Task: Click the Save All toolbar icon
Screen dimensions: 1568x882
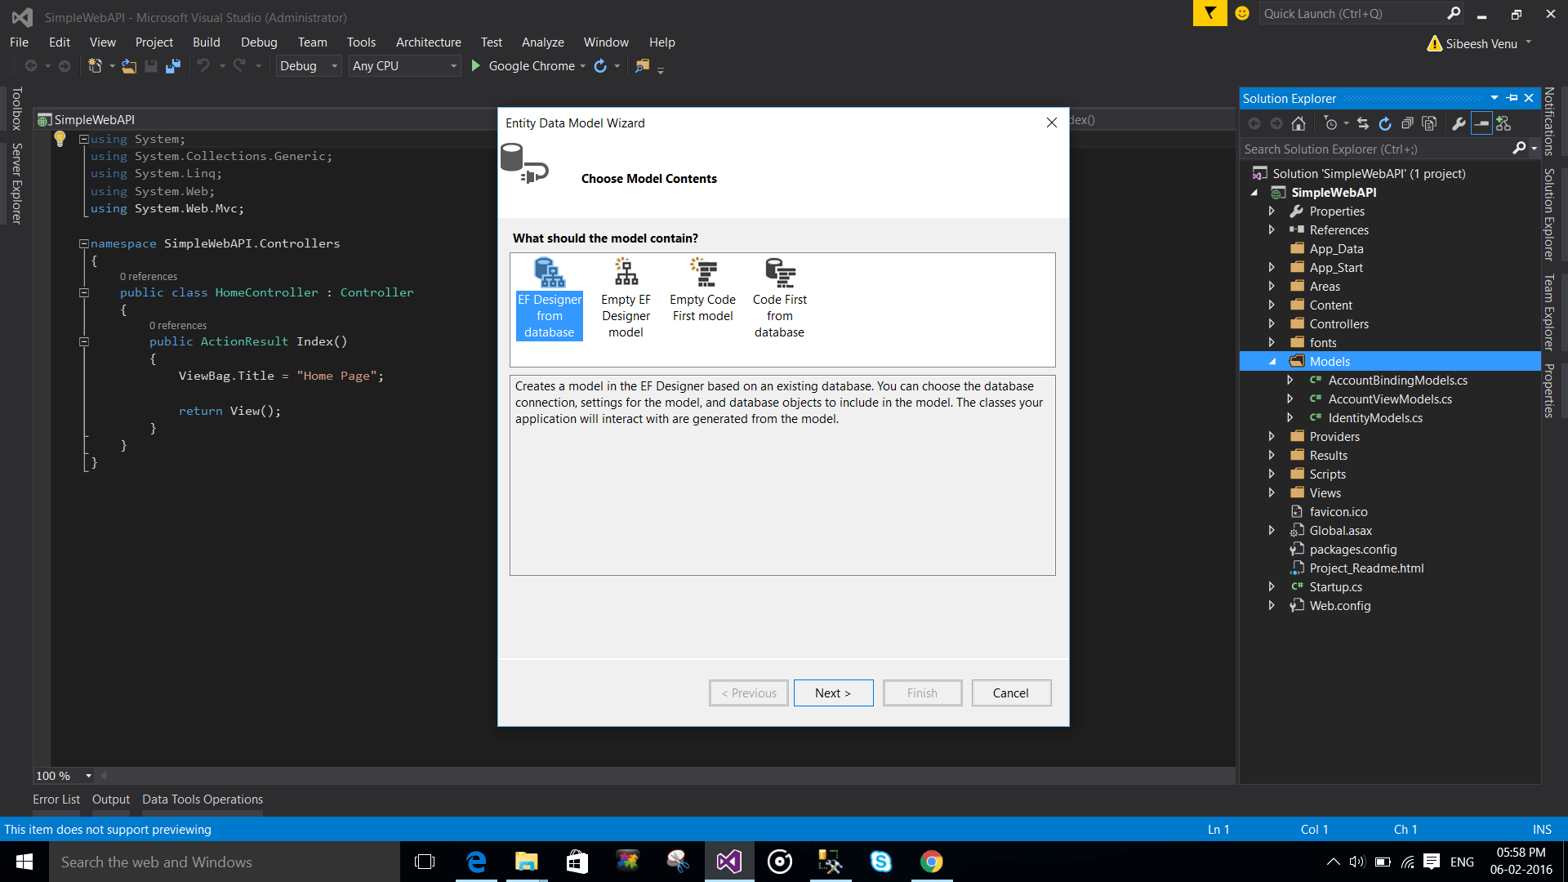Action: click(x=173, y=66)
